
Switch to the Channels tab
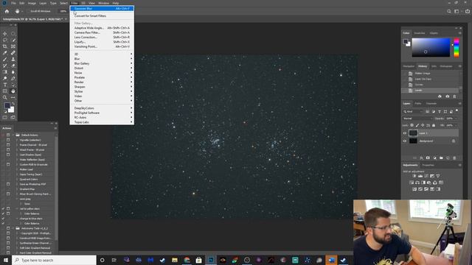click(x=431, y=104)
